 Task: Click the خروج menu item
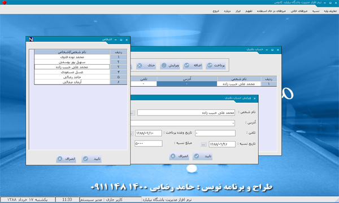point(216,11)
